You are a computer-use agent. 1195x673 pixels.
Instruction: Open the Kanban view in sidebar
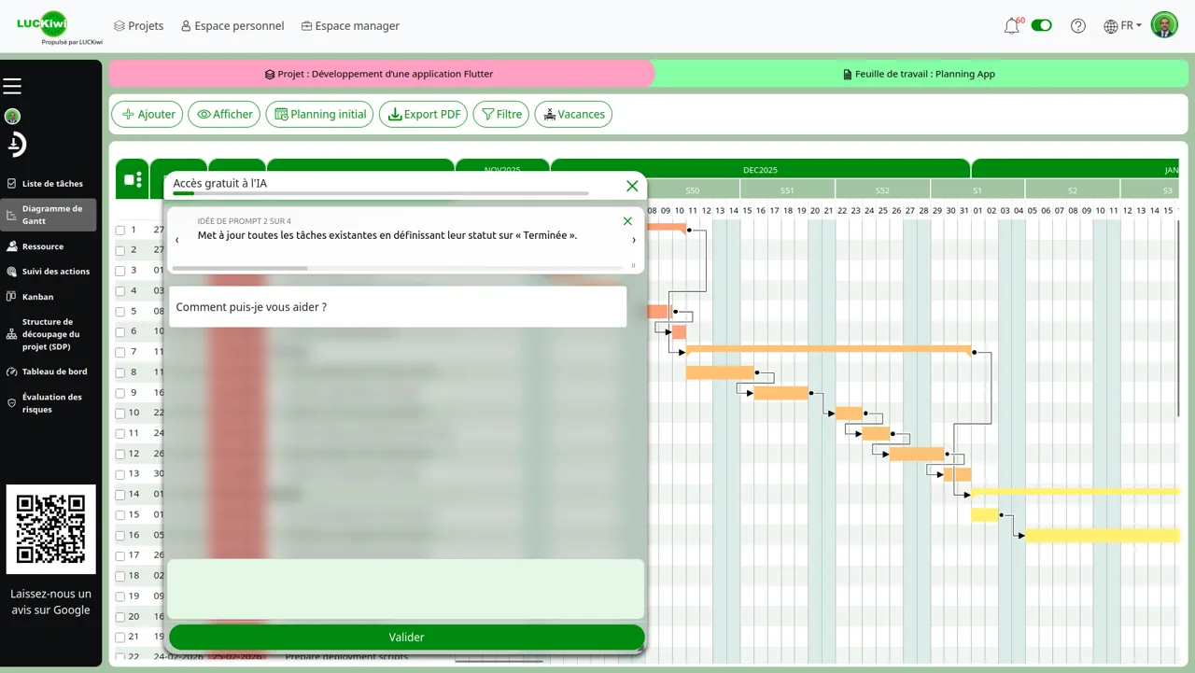click(37, 297)
